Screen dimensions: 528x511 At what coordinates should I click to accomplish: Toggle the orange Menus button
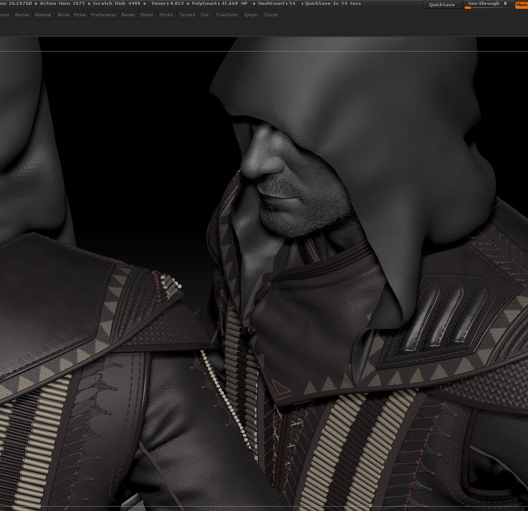pos(521,5)
